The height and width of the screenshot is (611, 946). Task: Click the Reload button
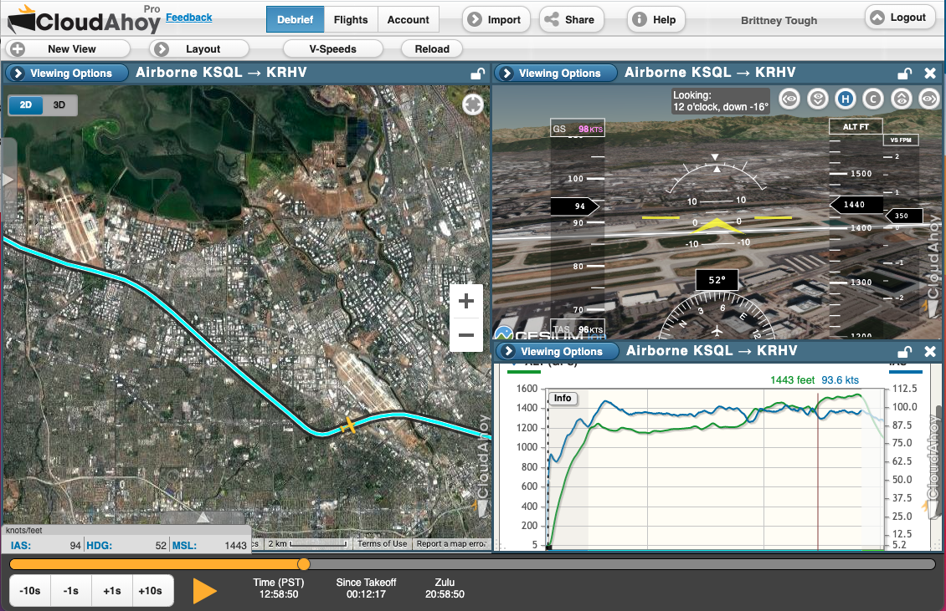(x=432, y=49)
